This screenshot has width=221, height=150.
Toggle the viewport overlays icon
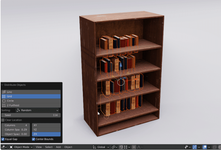click(x=205, y=147)
